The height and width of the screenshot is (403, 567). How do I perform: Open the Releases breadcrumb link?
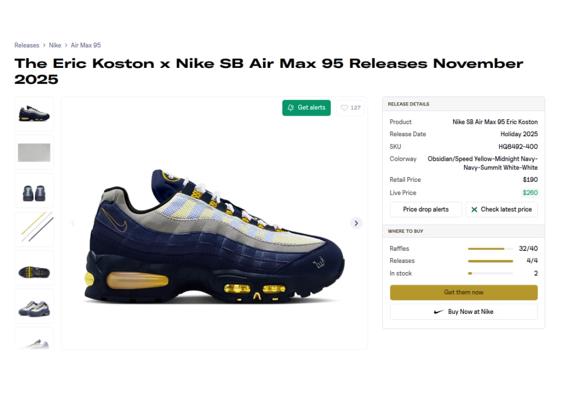pos(26,45)
